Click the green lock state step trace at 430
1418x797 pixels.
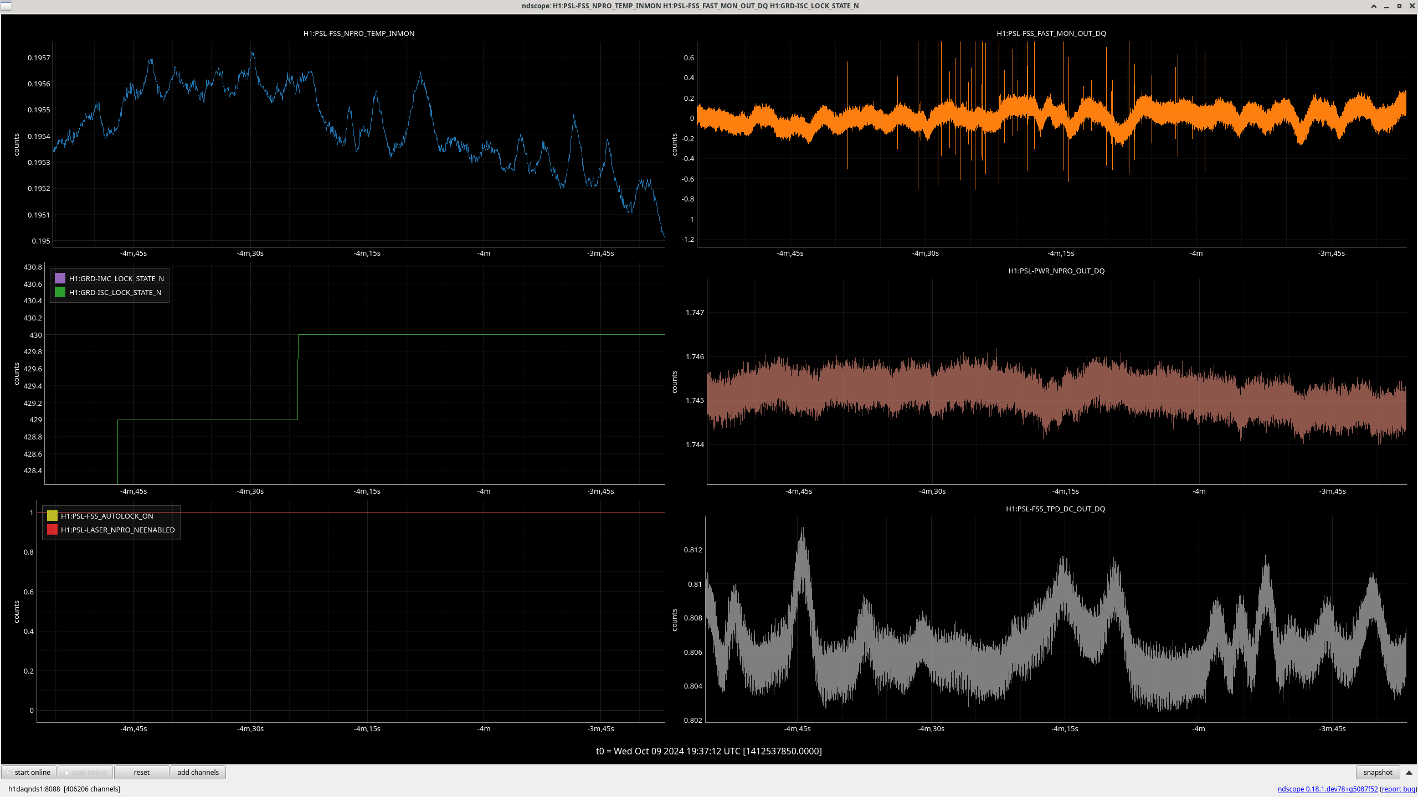pyautogui.click(x=482, y=334)
